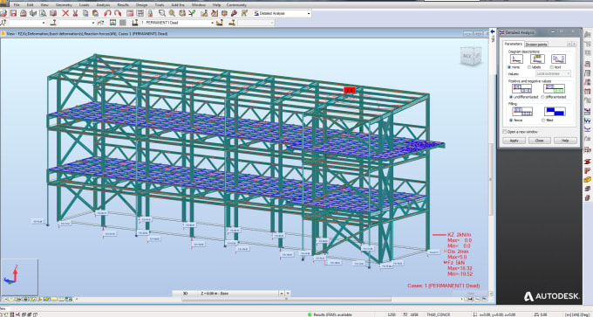Image resolution: width=593 pixels, height=317 pixels.
Task: Select the 'fence' filling radio button
Action: click(x=510, y=120)
